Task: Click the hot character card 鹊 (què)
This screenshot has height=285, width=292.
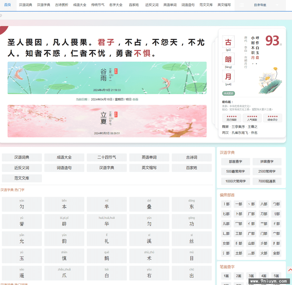Action: point(107,256)
